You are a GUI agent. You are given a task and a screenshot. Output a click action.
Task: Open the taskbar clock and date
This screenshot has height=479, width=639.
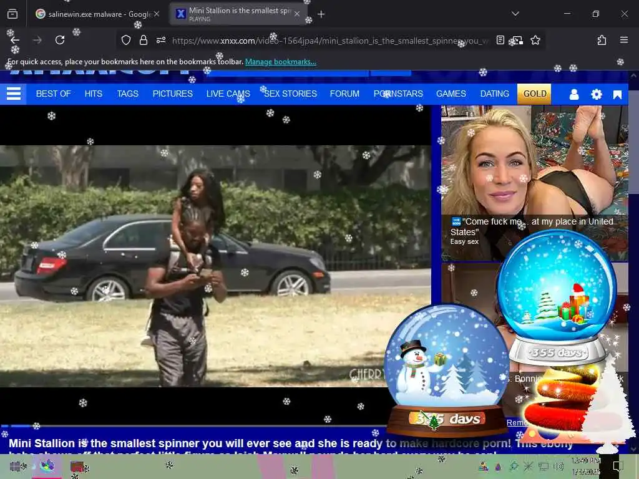(x=585, y=466)
